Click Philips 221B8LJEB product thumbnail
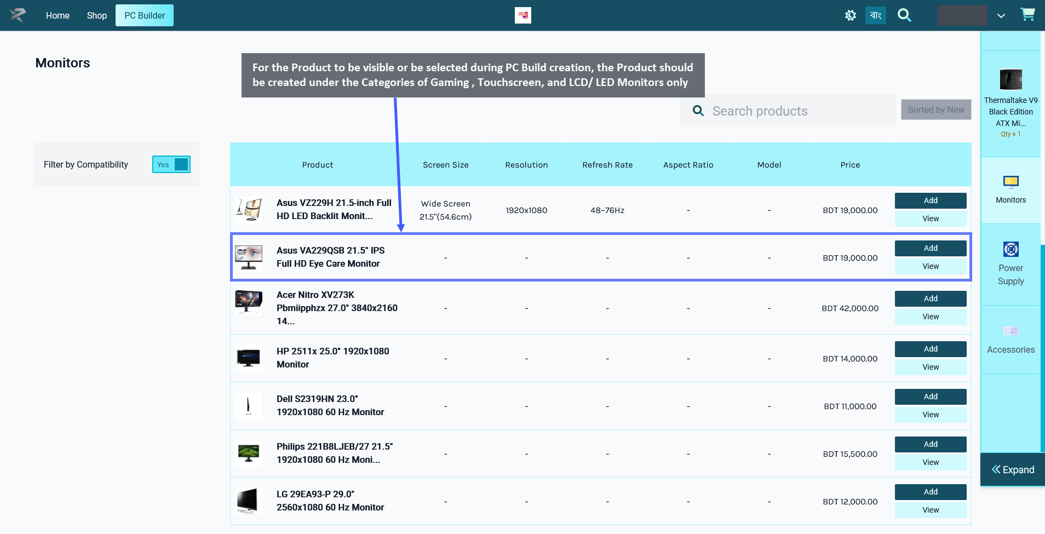Viewport: 1045px width, 534px height. pyautogui.click(x=249, y=453)
